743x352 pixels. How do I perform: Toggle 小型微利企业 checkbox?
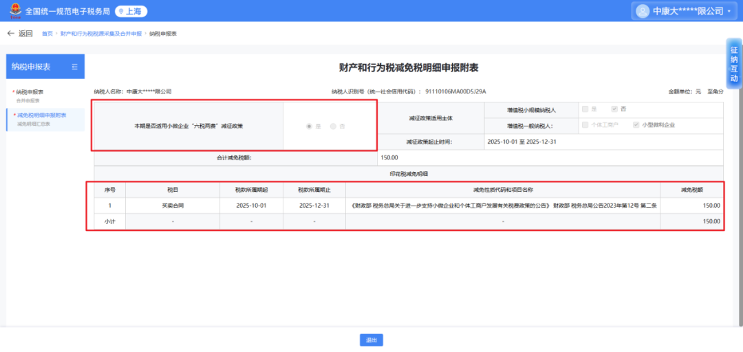click(636, 125)
